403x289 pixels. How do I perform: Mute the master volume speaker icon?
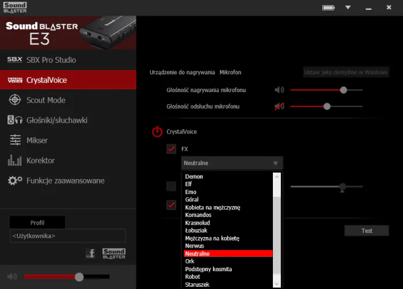[12, 277]
